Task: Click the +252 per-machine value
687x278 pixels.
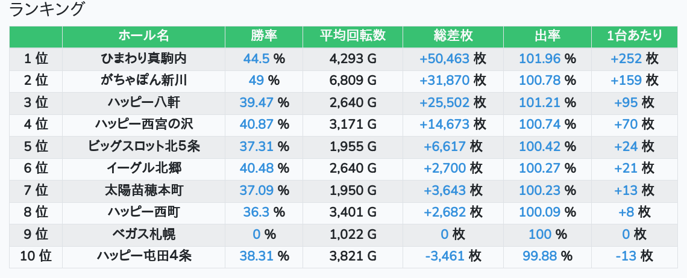Action: 626,58
